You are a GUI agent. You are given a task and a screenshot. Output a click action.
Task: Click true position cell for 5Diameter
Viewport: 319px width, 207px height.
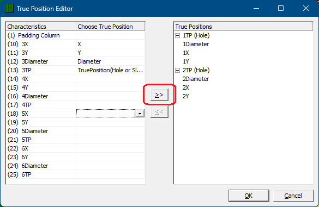point(111,131)
